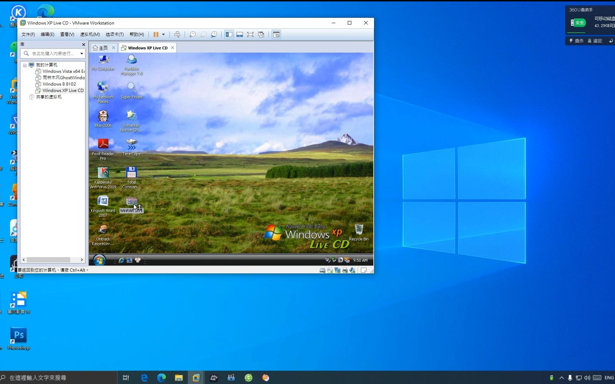Select Total Commander desktop icon
This screenshot has width=615, height=384.
click(x=131, y=178)
